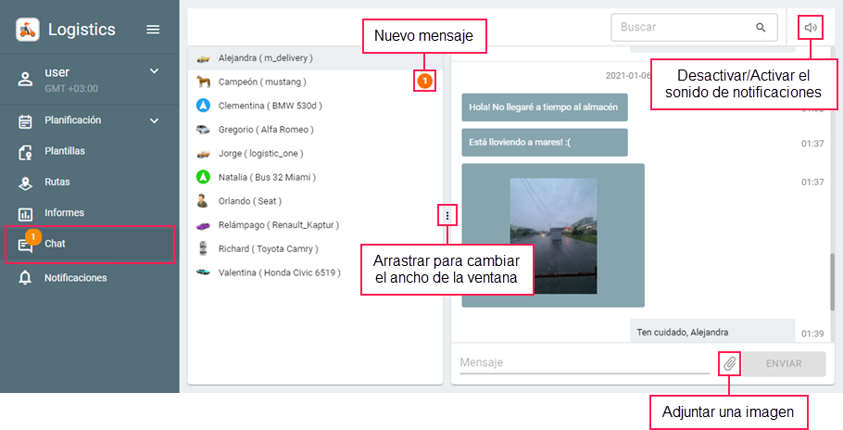Screen dimensions: 843x430
Task: Open chat with Richard ( Toyota Camry )
Action: coord(315,248)
